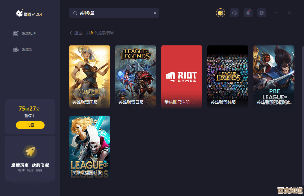Select the 英雄联盟国际服 game card
304x196 pixels.
tap(89, 147)
